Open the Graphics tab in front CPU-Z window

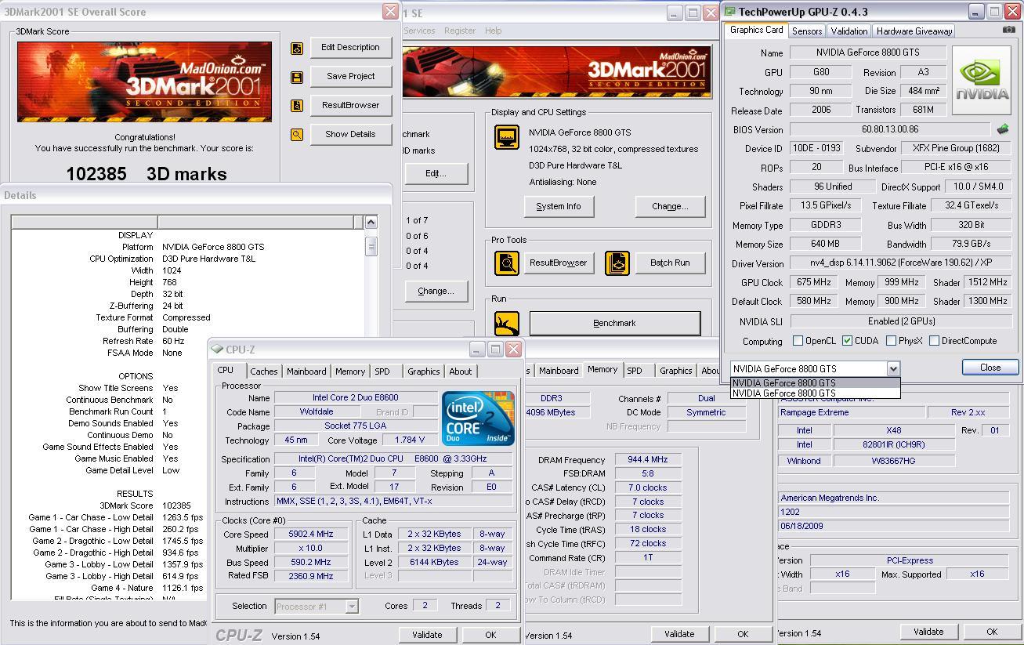(423, 371)
